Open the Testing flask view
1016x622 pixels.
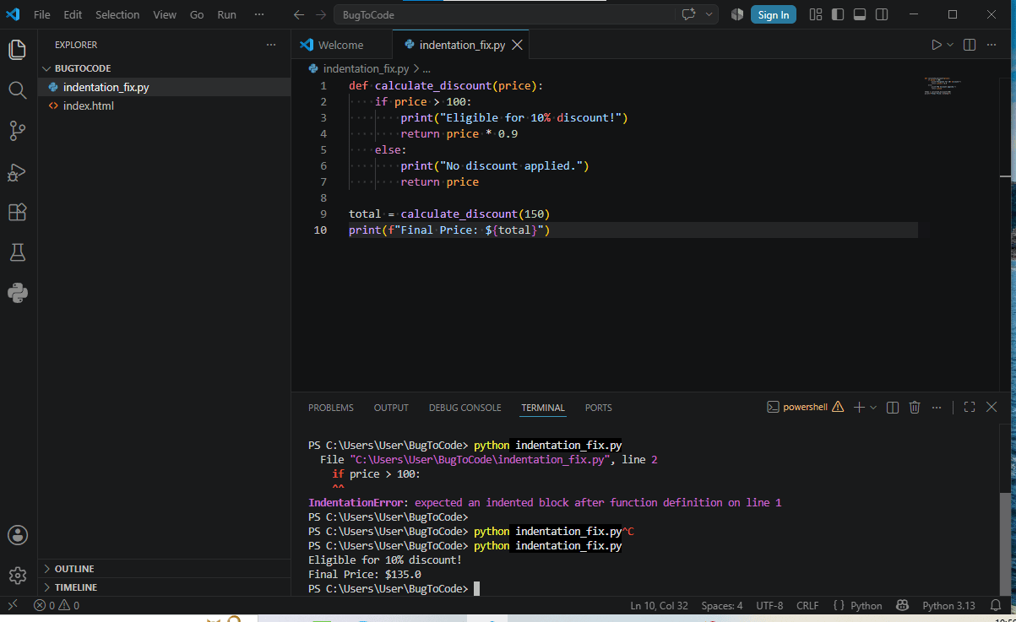tap(18, 252)
